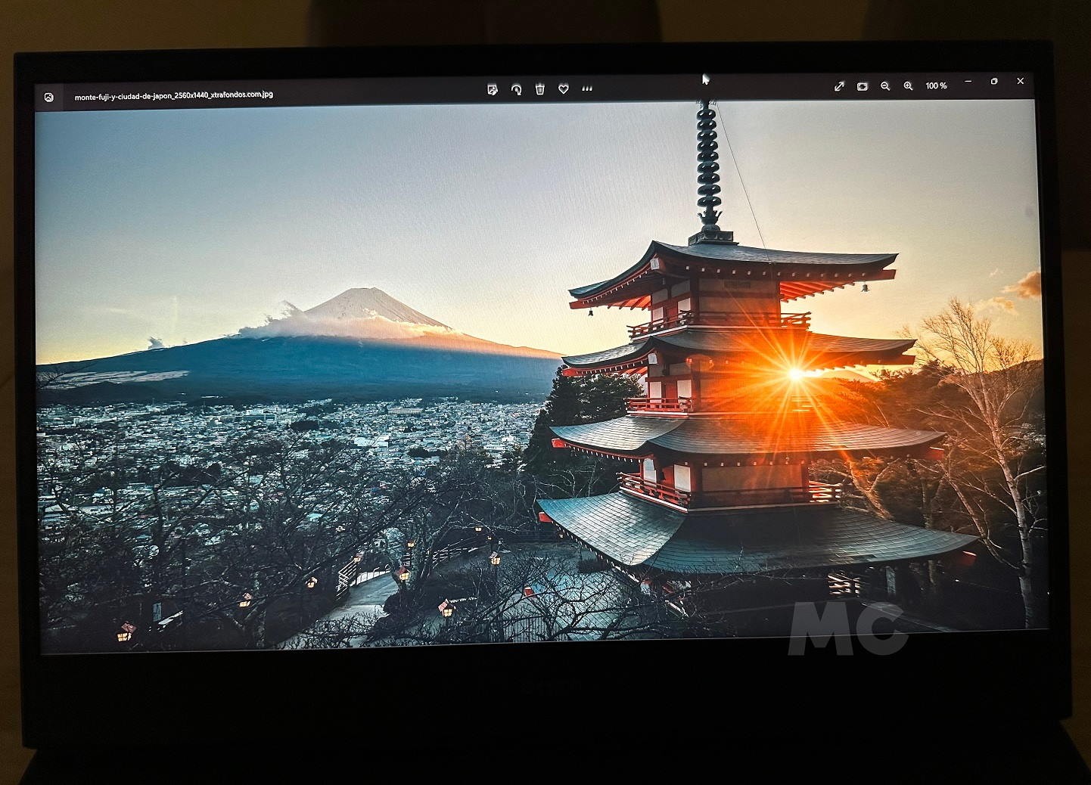Click the Photos app icon in title bar

pyautogui.click(x=49, y=98)
